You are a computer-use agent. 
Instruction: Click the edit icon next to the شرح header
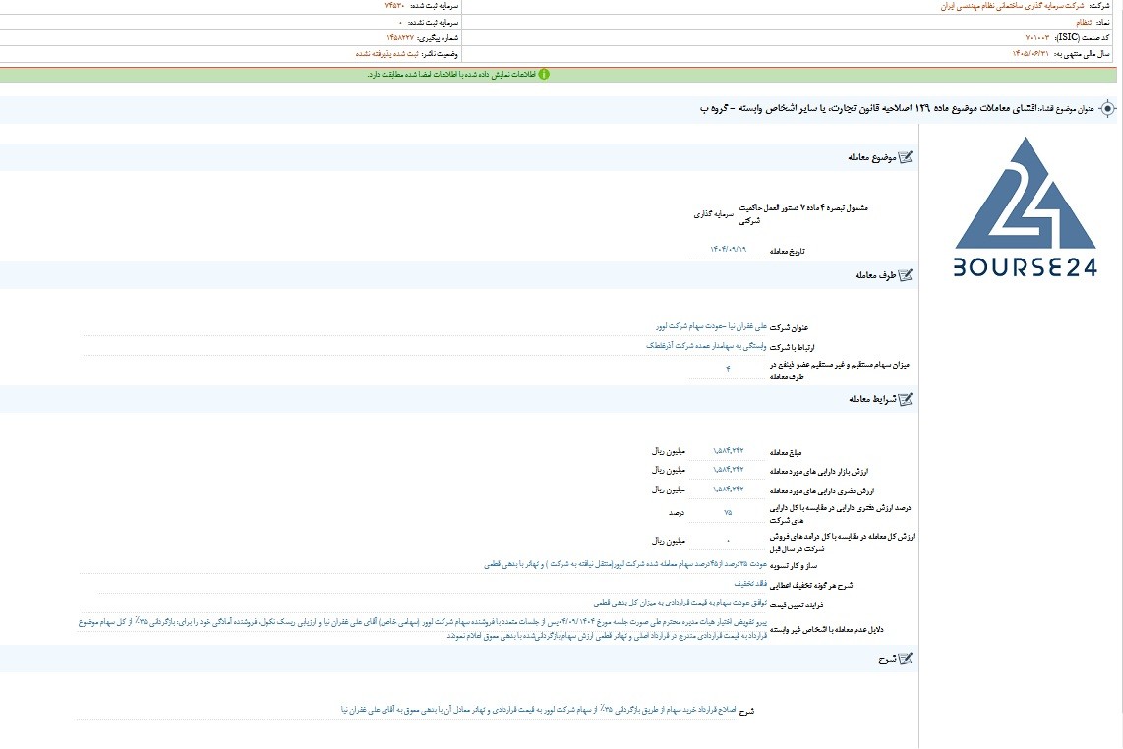[906, 659]
